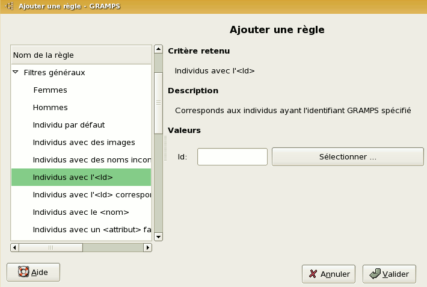Select the Hommes rule
The height and width of the screenshot is (287, 427).
pos(51,108)
